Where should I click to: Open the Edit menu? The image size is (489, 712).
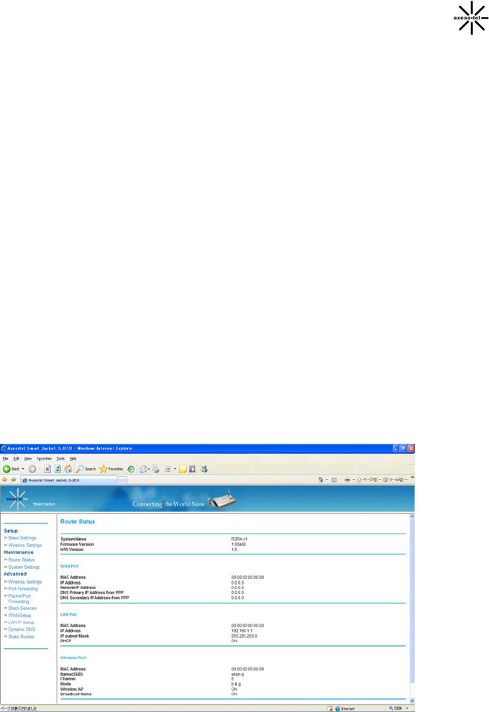pyautogui.click(x=17, y=459)
